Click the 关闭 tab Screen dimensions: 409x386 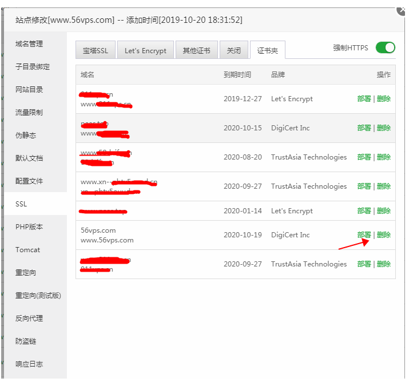tap(233, 51)
